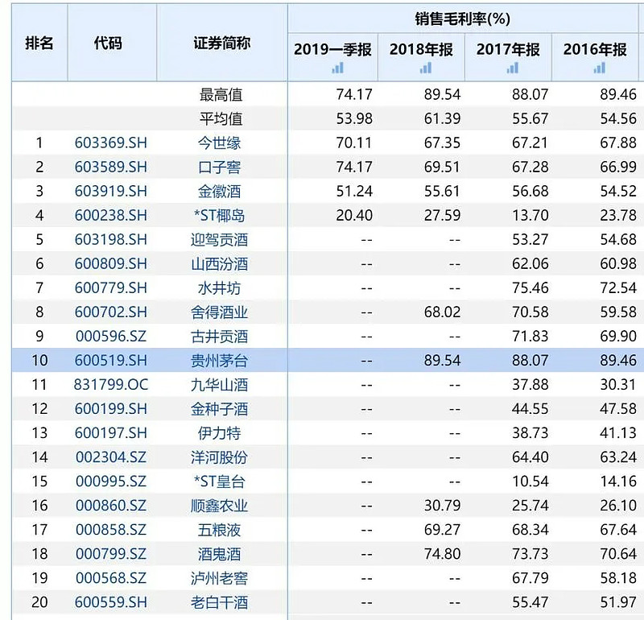Screen dimensions: 644x620
Task: Select *ST皇台 2016年报 value 14.16
Action: click(618, 482)
